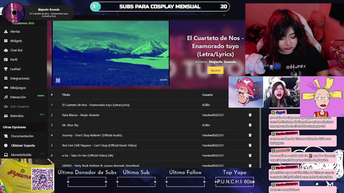Click the yellow Ajustes button
The height and width of the screenshot is (193, 344).
click(215, 70)
